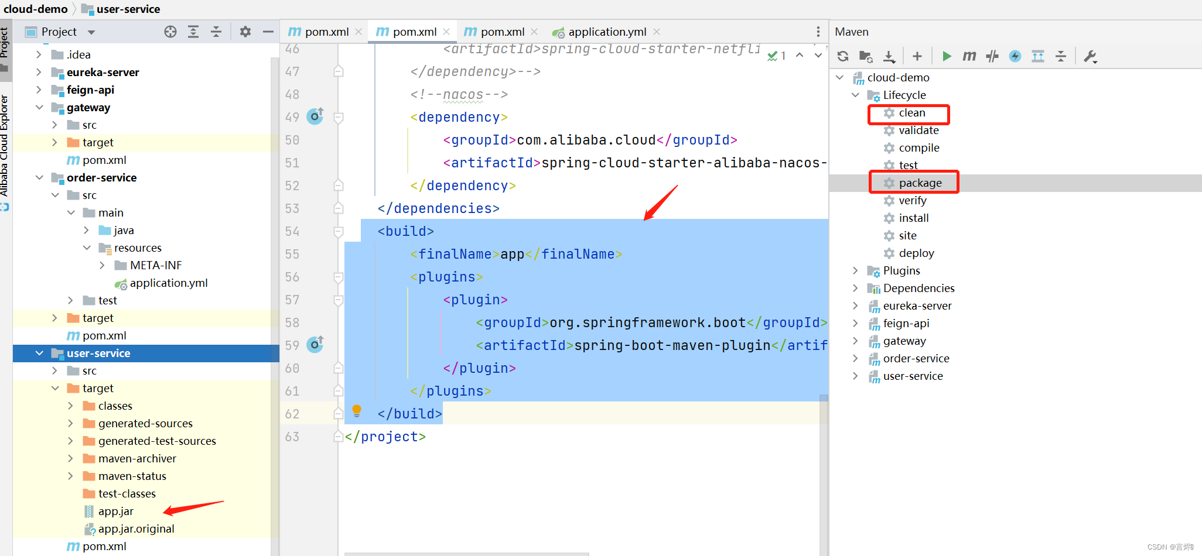Expand all in the Project panel
Viewport: 1202px width, 556px height.
193,32
